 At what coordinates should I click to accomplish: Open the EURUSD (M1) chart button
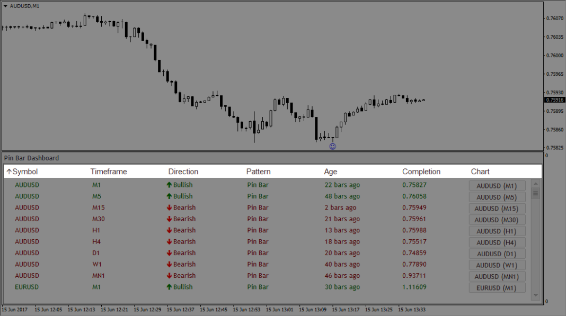click(497, 286)
